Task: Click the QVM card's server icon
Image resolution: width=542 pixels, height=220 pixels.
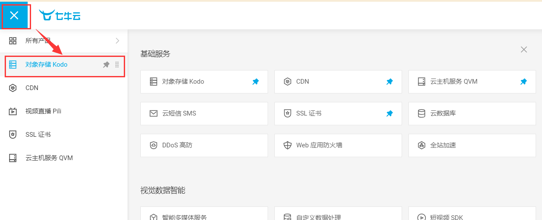Action: pos(422,82)
